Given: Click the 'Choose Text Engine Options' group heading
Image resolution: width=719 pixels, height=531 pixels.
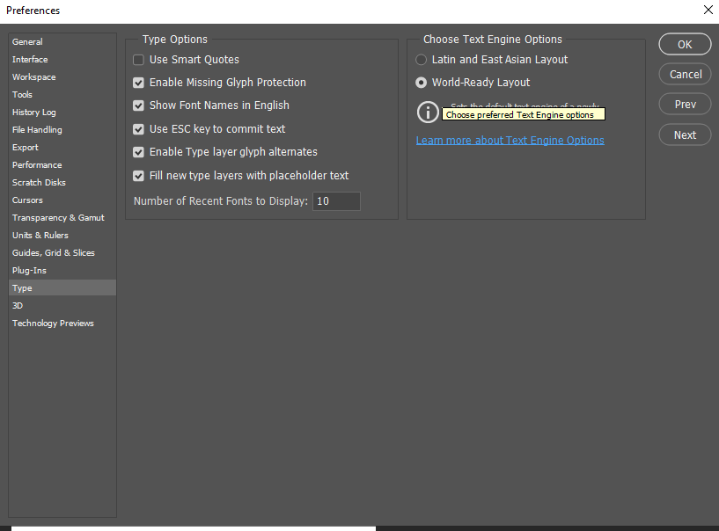Looking at the screenshot, I should click(493, 40).
